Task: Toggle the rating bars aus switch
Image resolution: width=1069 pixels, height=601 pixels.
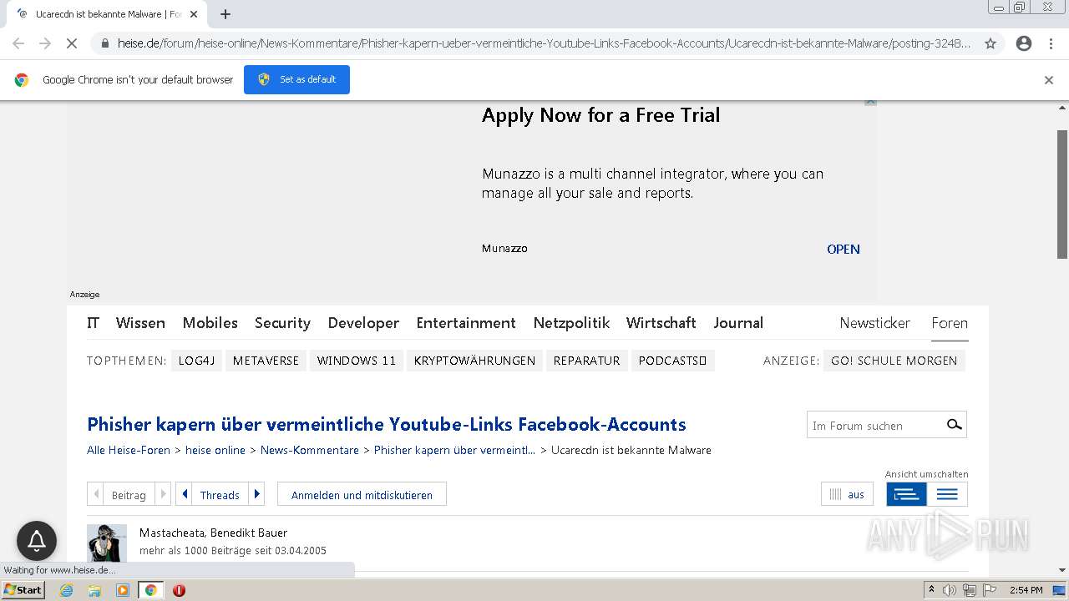Action: pos(847,494)
